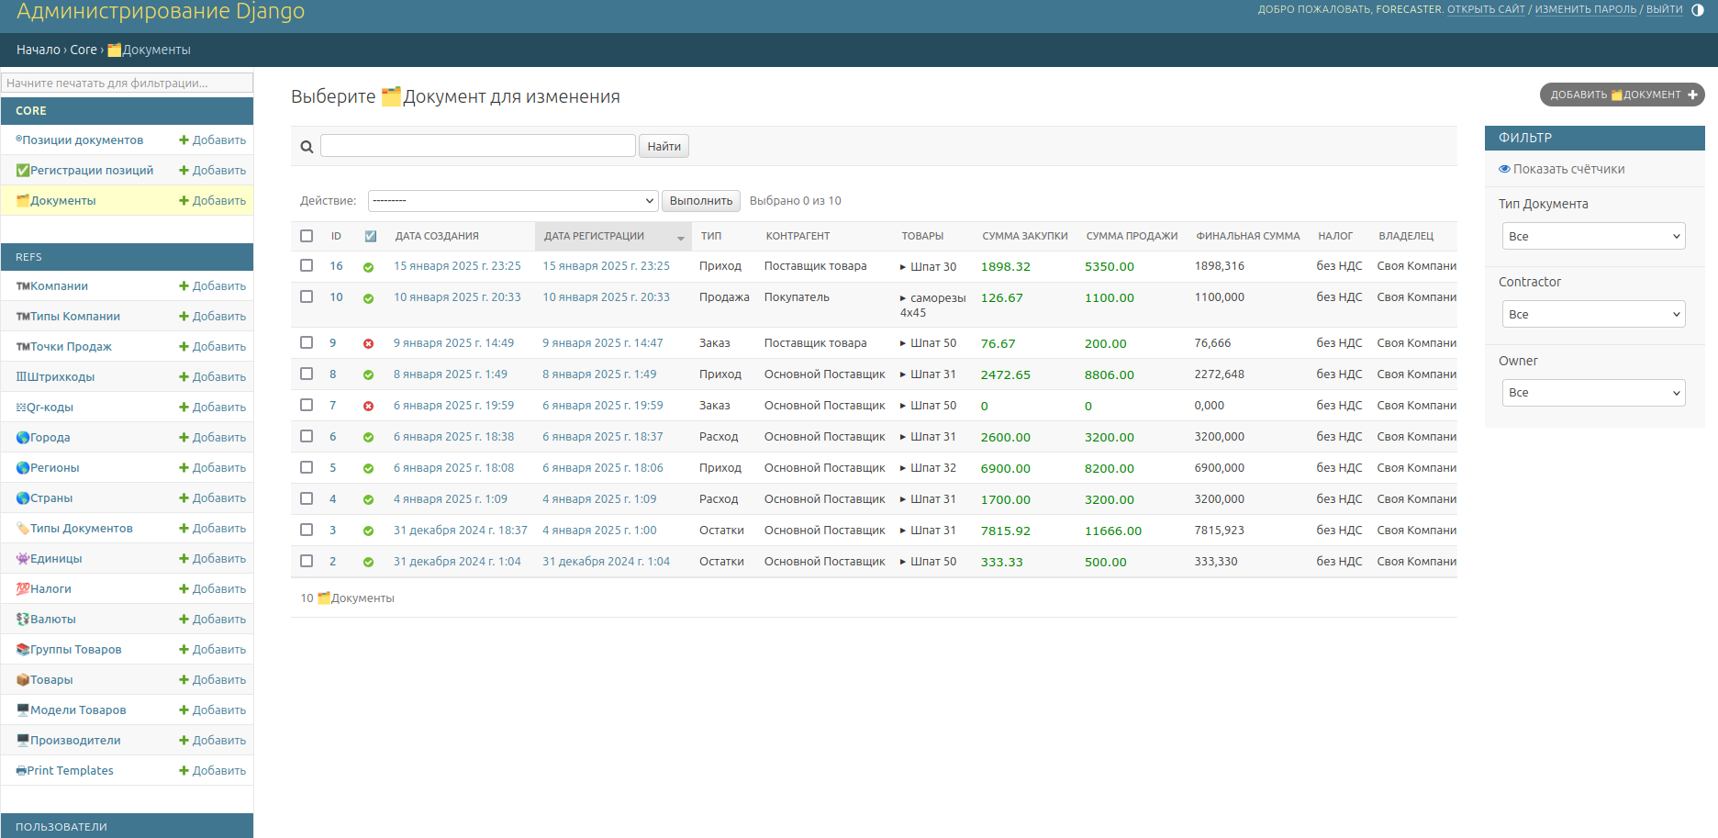
Task: Click the plus icon beside Штрихкоды Добавить
Action: pyautogui.click(x=184, y=377)
